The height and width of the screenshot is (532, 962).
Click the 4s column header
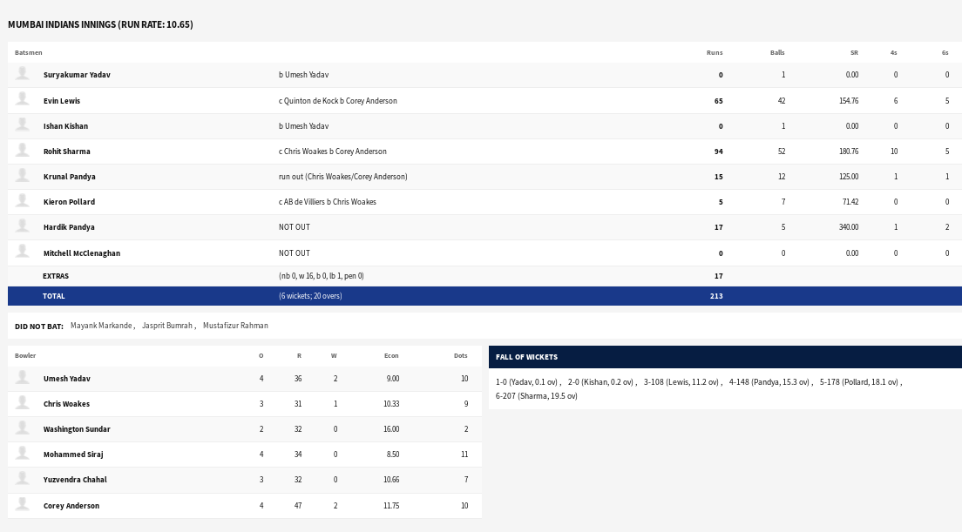click(x=893, y=53)
